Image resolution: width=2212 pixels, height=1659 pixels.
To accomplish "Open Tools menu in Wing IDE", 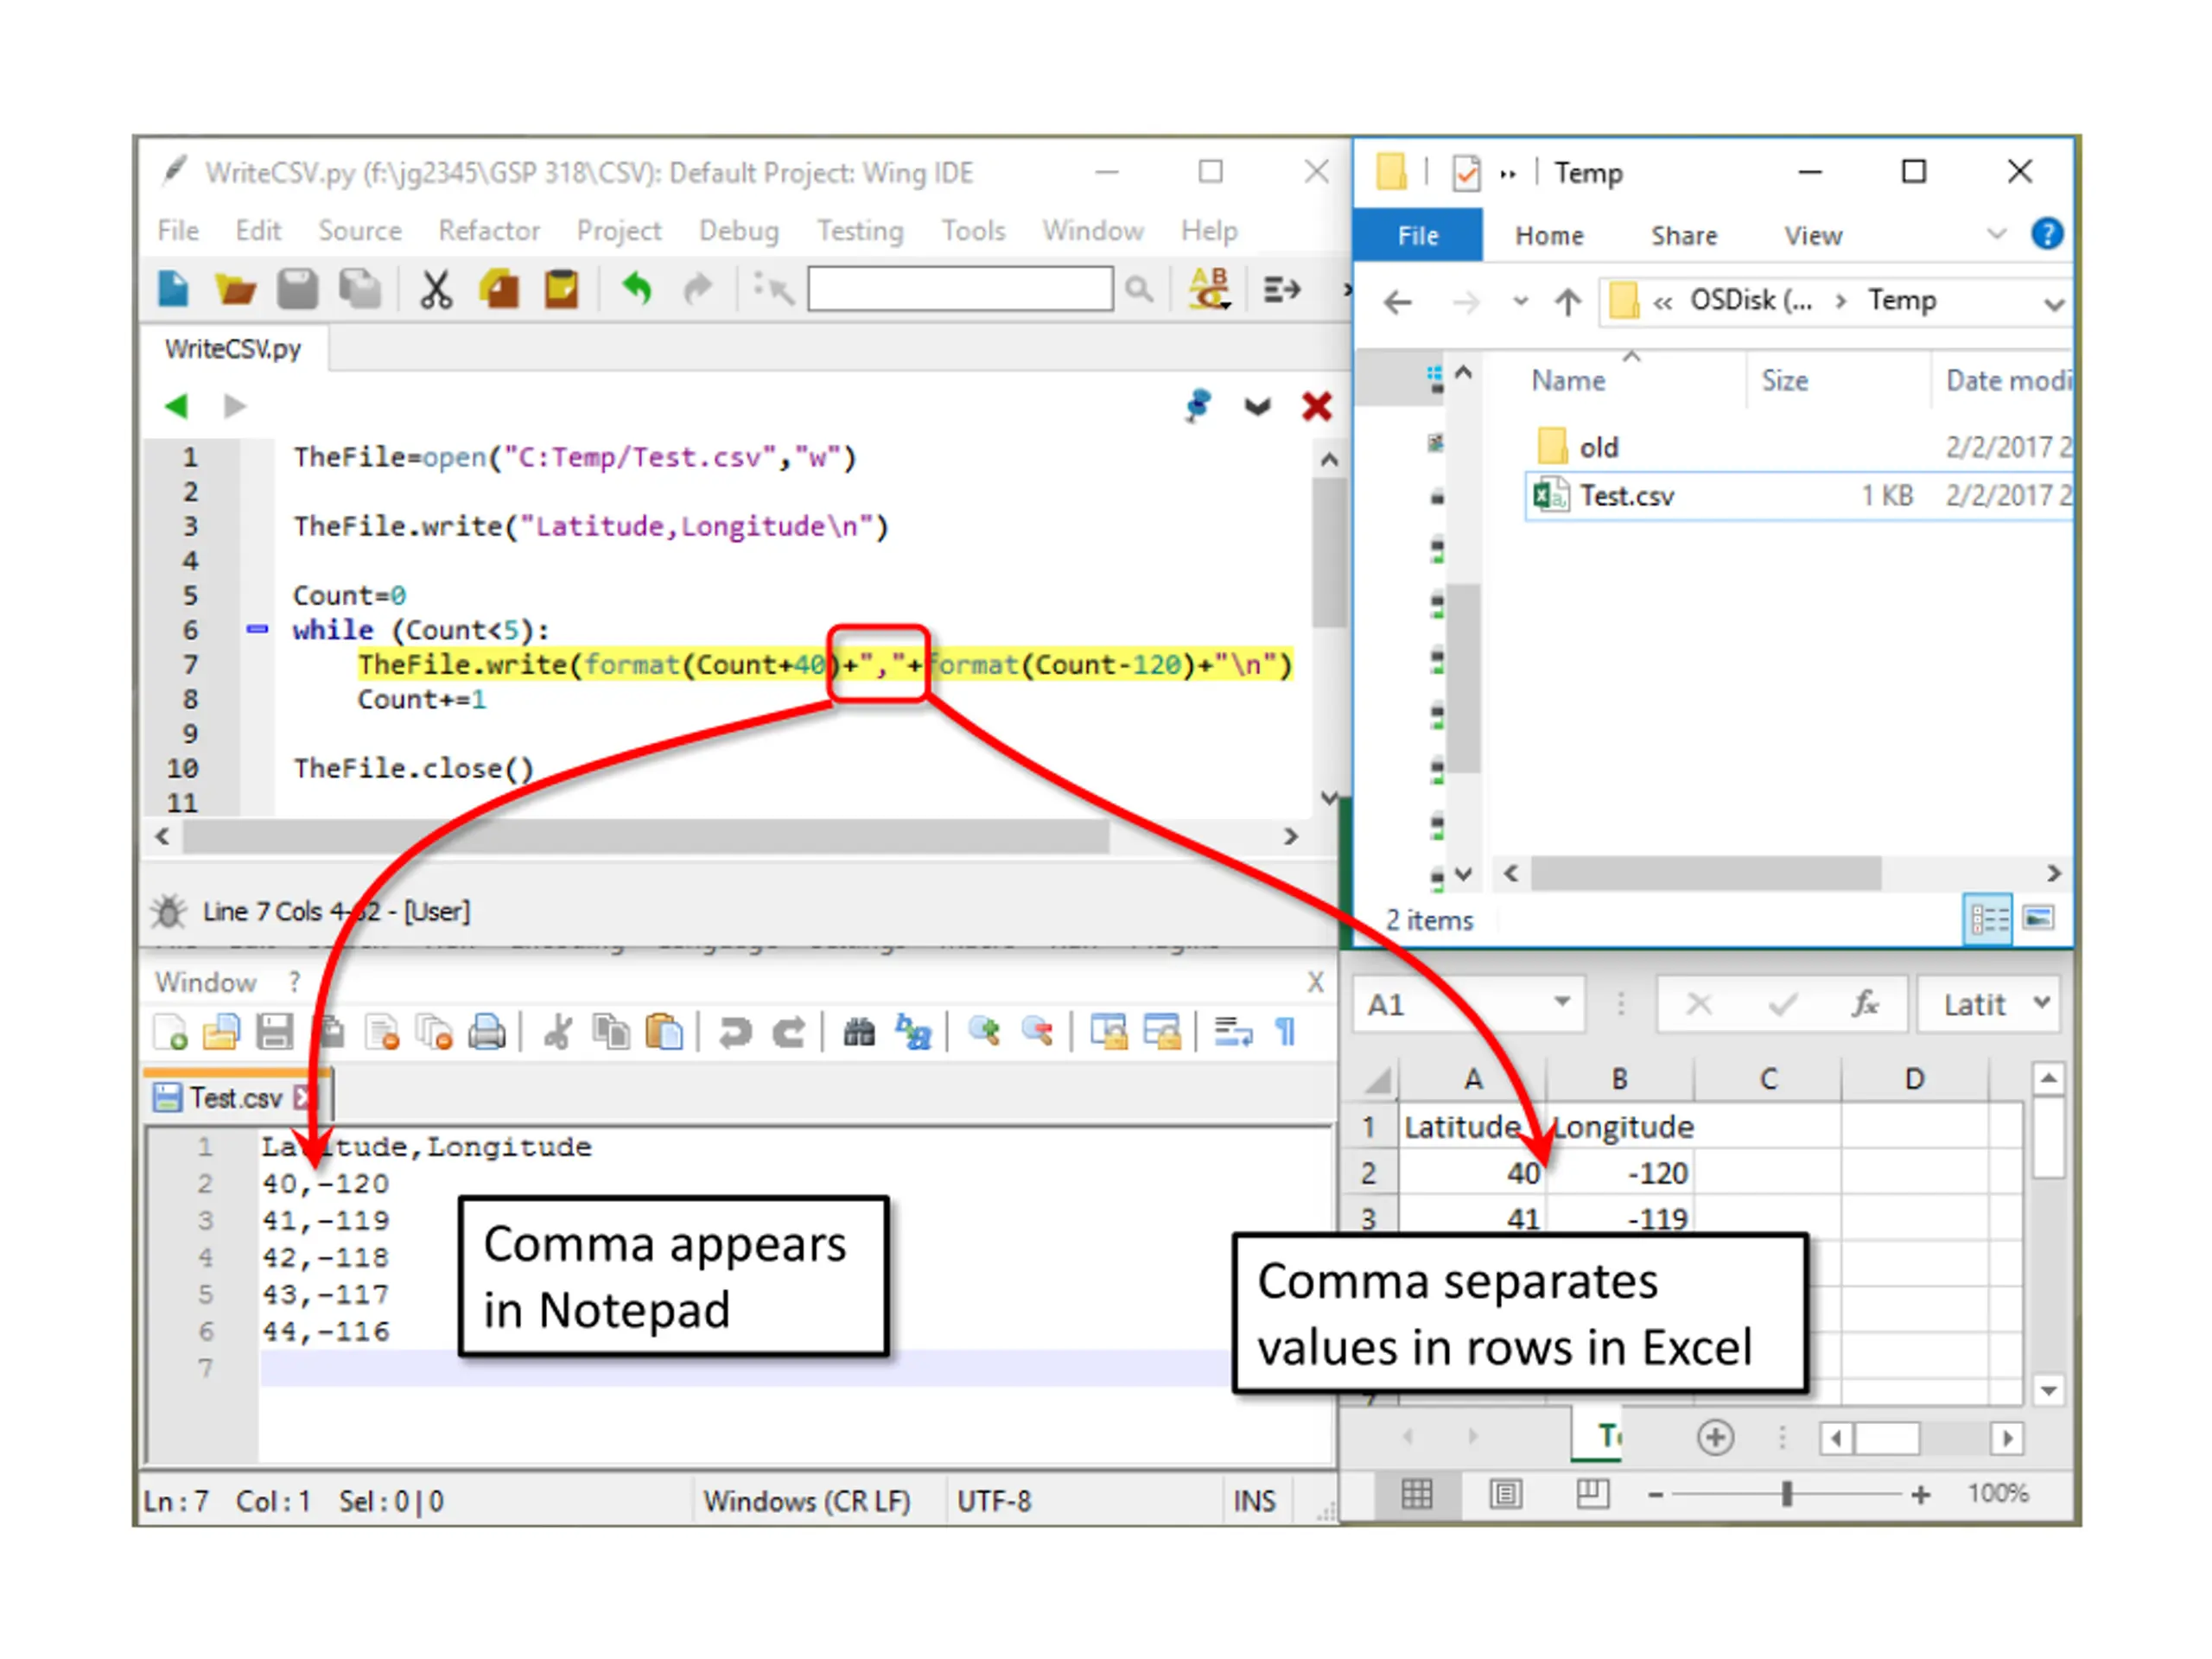I will pyautogui.click(x=973, y=231).
